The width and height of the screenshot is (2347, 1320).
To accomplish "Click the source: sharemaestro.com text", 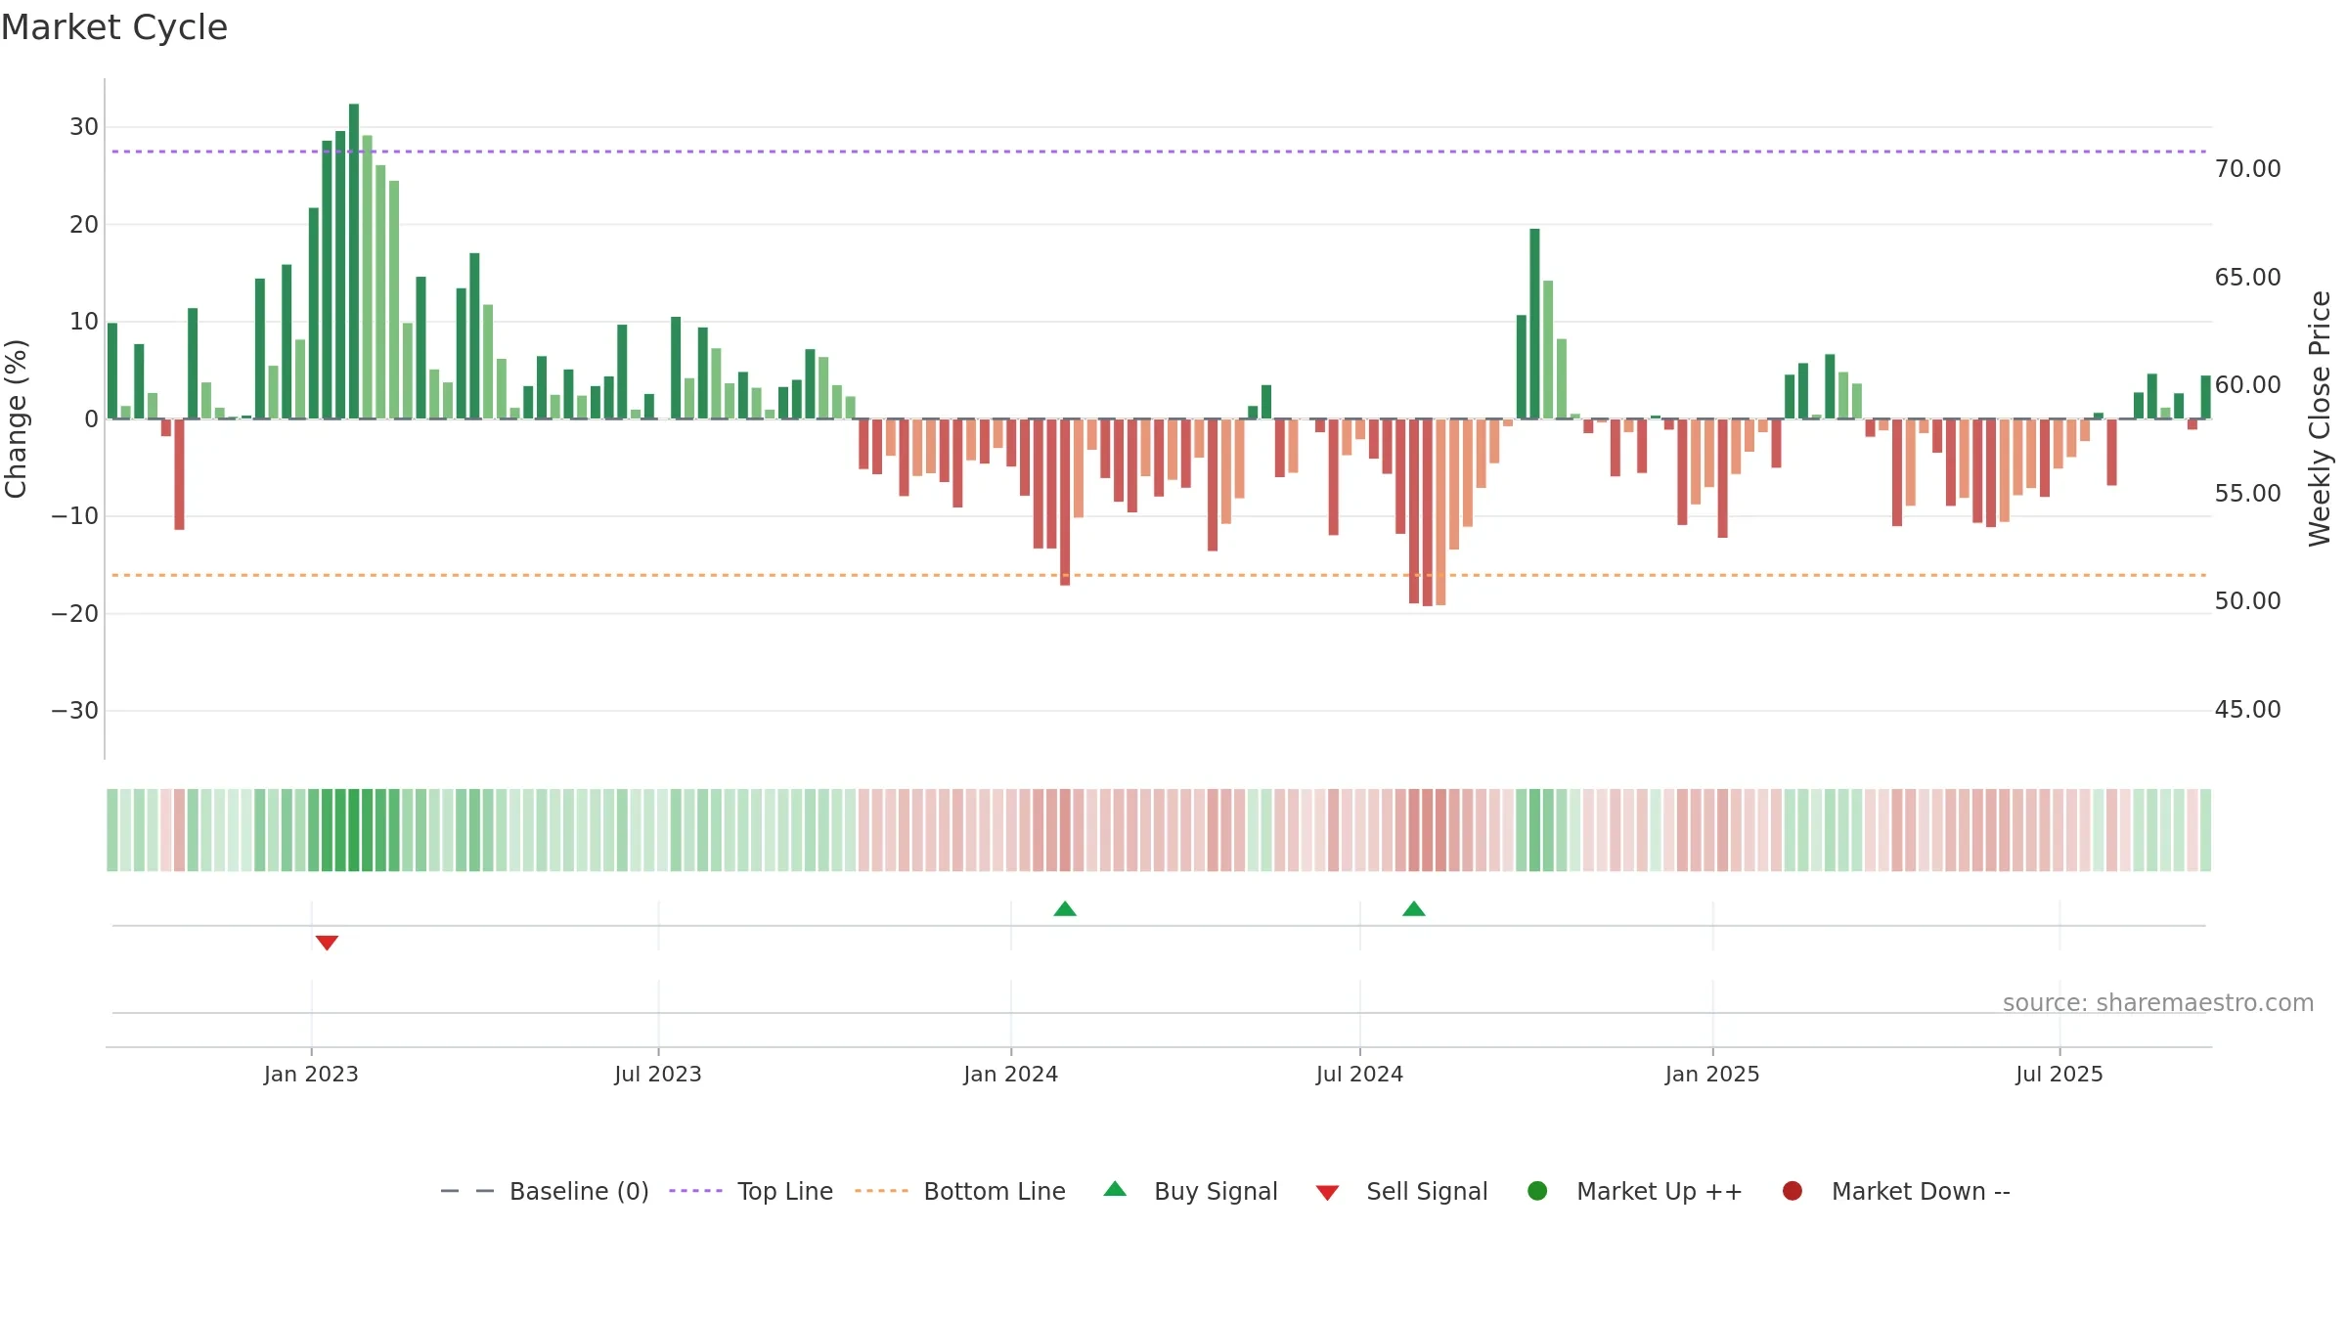I will 2158,1003.
